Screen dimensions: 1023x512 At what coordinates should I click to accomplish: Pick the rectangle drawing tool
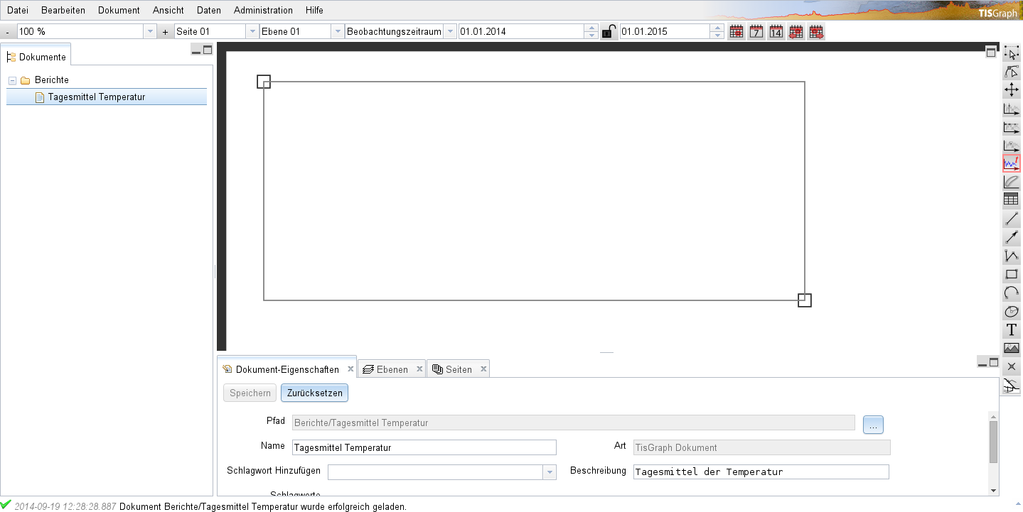click(1011, 273)
